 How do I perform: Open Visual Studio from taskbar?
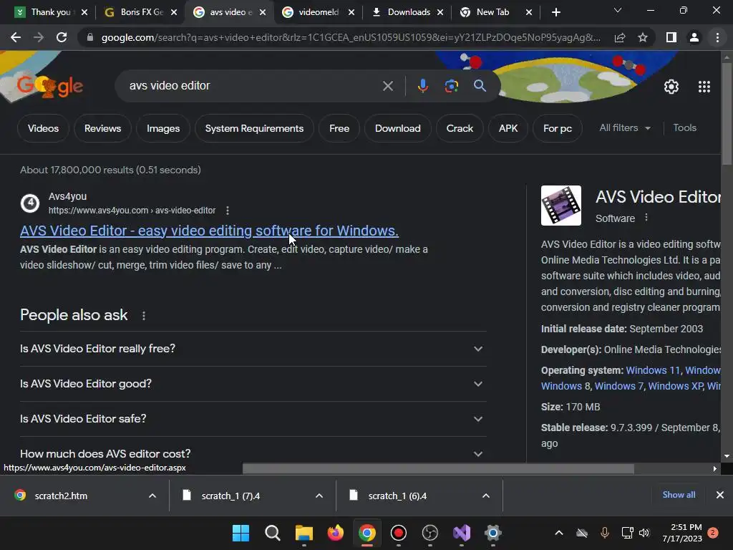click(462, 533)
